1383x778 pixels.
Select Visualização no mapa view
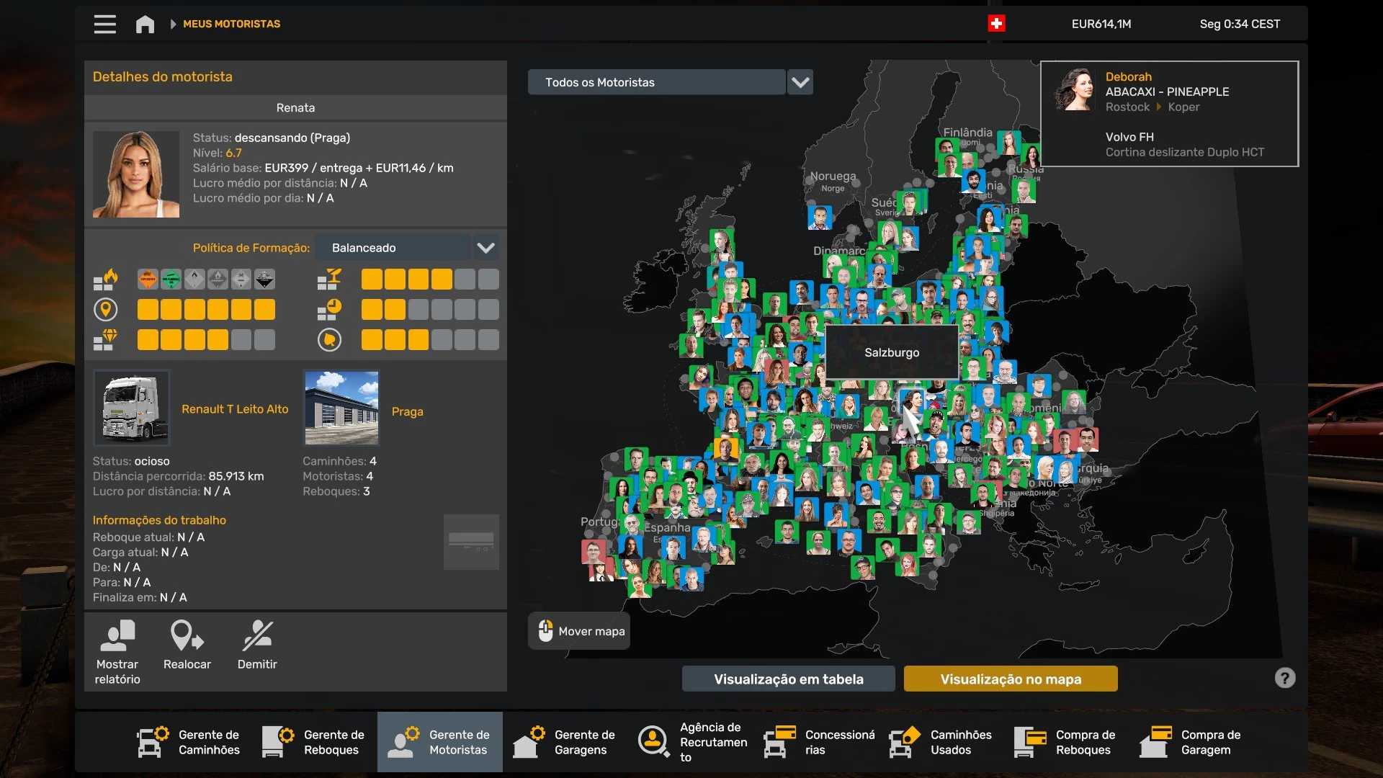pos(1011,679)
